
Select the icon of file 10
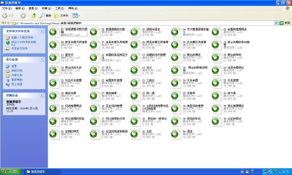tap(217, 45)
